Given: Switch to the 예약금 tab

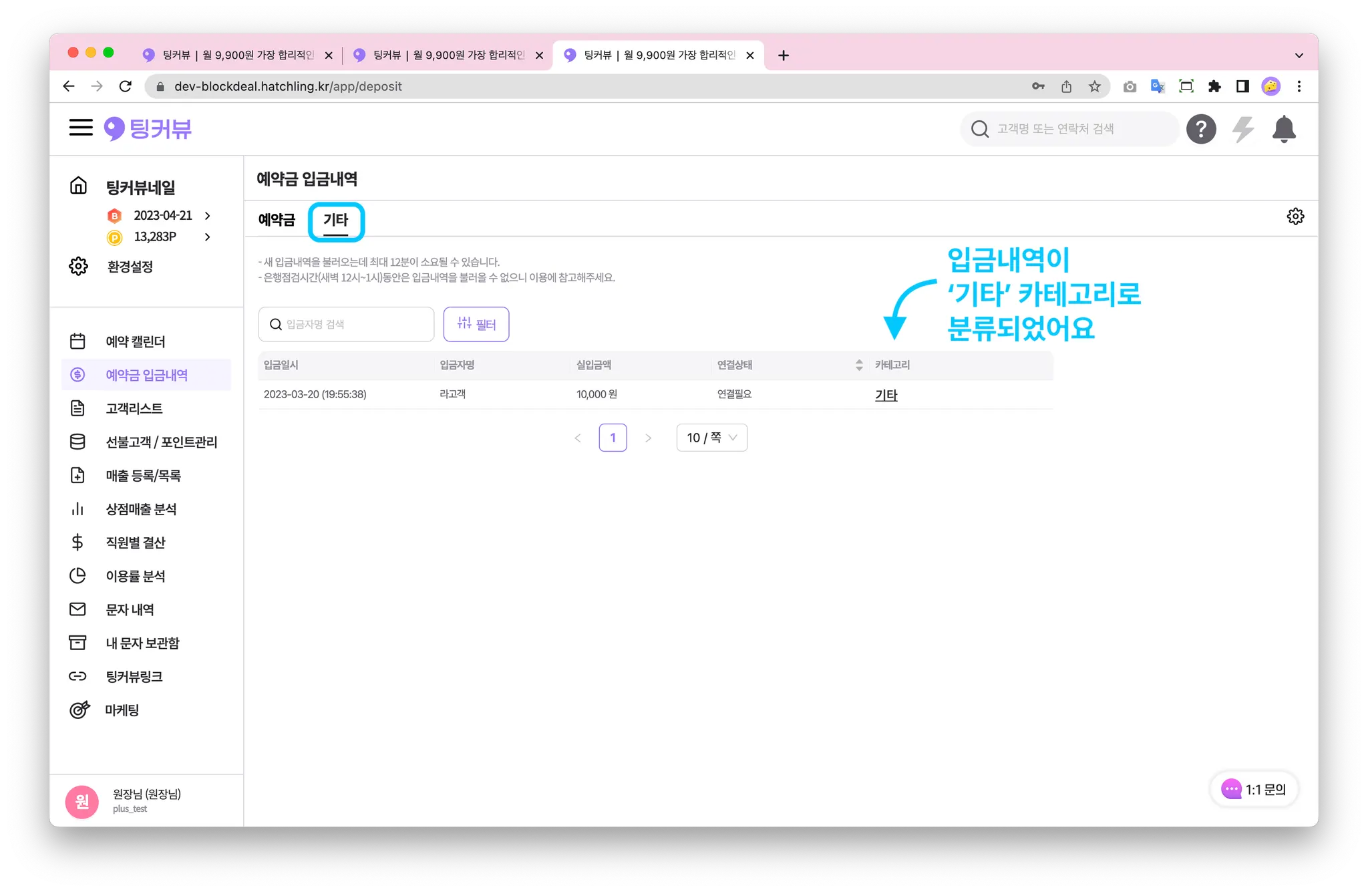Looking at the screenshot, I should [x=277, y=220].
